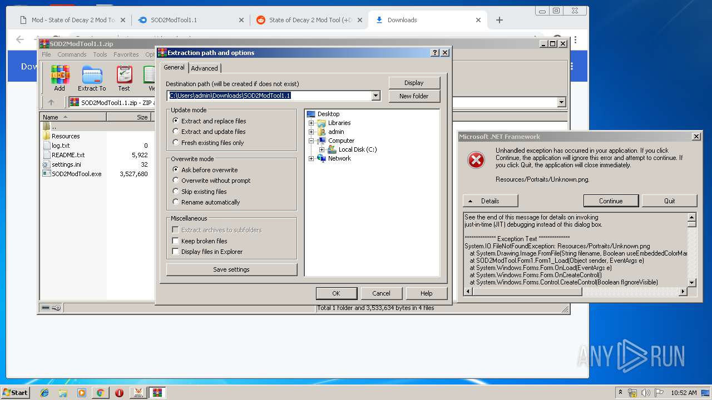712x400 pixels.
Task: Open the Chrome three-dot menu
Action: pyautogui.click(x=576, y=39)
